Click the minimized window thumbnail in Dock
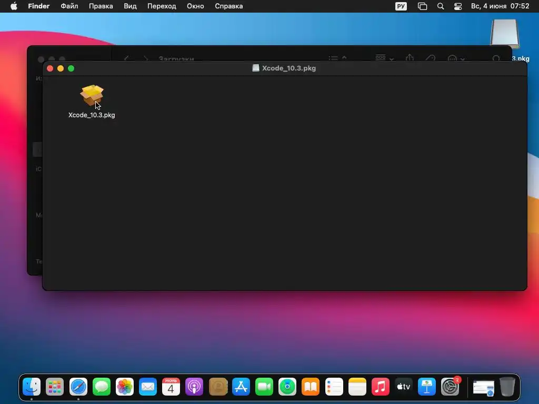Viewport: 539px width, 404px height. click(x=484, y=388)
